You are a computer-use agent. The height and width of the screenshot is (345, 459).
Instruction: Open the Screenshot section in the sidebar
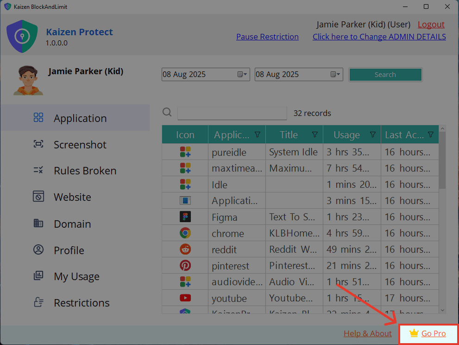click(x=80, y=145)
